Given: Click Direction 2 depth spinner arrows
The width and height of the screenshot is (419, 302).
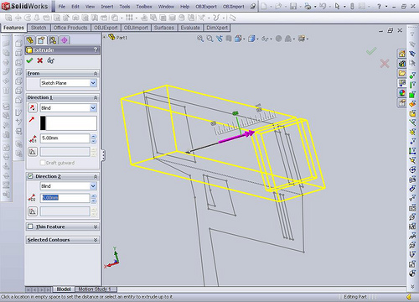Looking at the screenshot, I should 94,198.
